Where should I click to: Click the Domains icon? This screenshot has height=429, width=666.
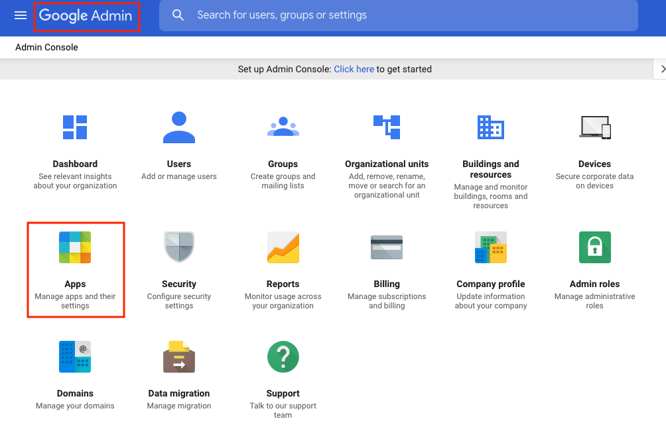75,357
